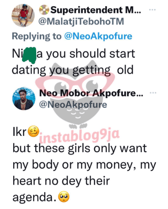Open more options for Superintendent M's tweet
Screen dimensions: 168x209
pos(152,10)
